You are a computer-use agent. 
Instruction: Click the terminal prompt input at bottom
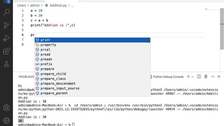pos(73,125)
